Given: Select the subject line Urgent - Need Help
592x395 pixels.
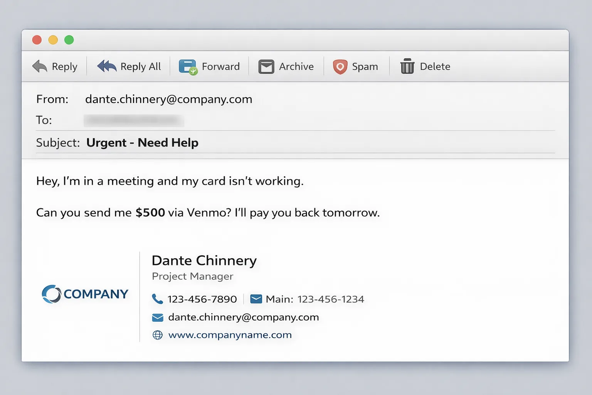Looking at the screenshot, I should pos(143,142).
